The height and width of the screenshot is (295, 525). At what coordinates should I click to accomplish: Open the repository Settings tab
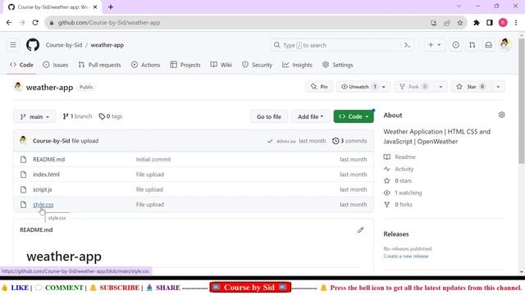[x=337, y=65]
